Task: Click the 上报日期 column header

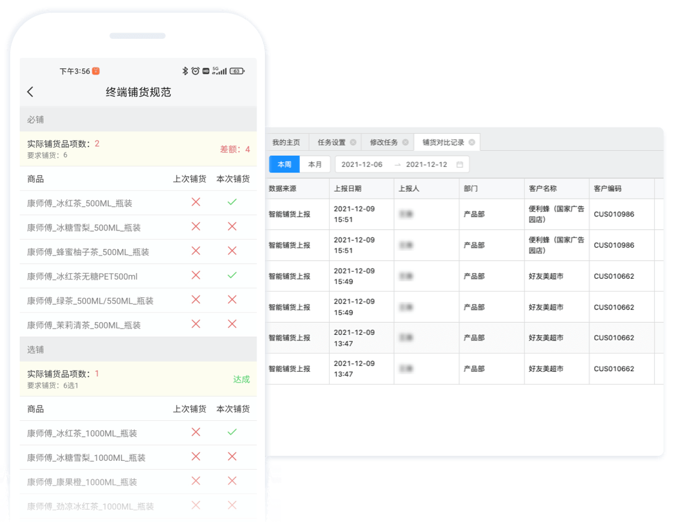Action: tap(348, 189)
